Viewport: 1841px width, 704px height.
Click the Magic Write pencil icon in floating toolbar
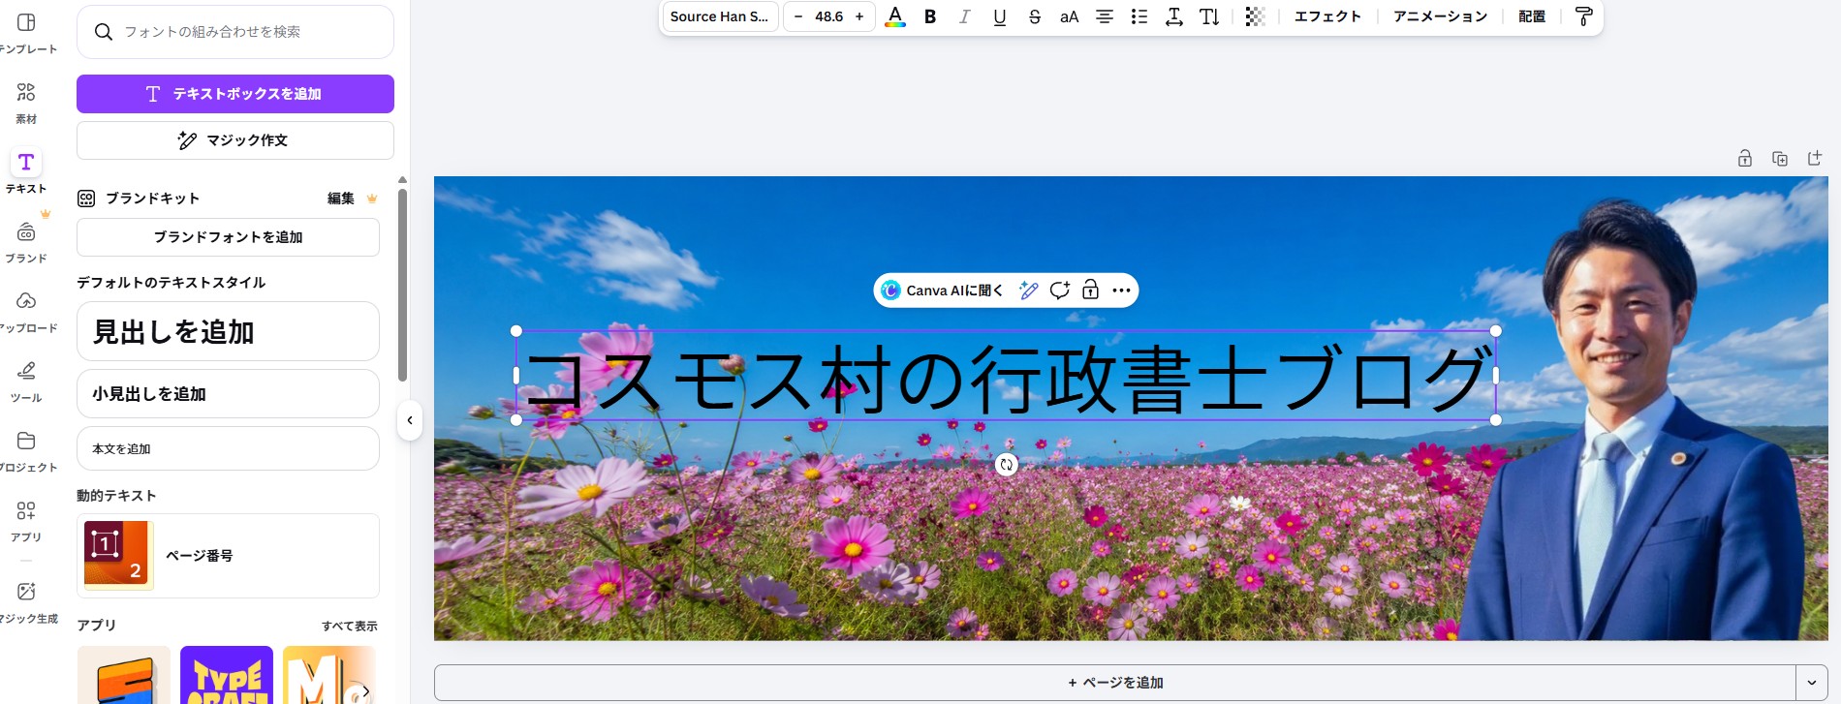click(x=1029, y=291)
